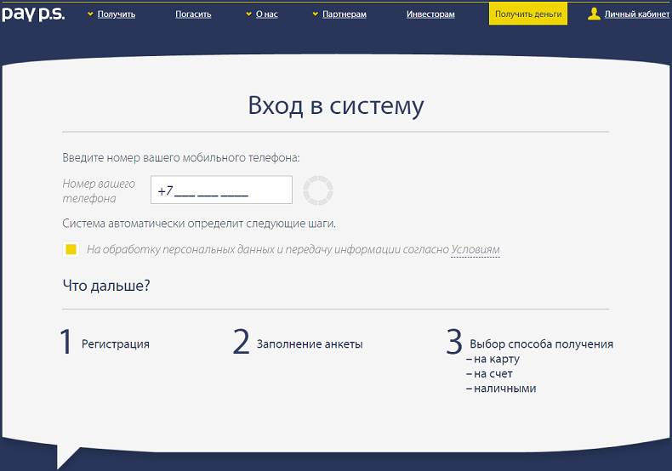Screen dimensions: 672x471
Task: Click the '– на счет' option text
Action: pyautogui.click(x=489, y=374)
